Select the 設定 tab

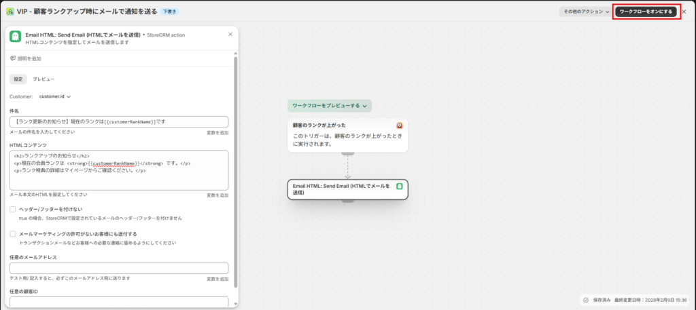(x=20, y=79)
